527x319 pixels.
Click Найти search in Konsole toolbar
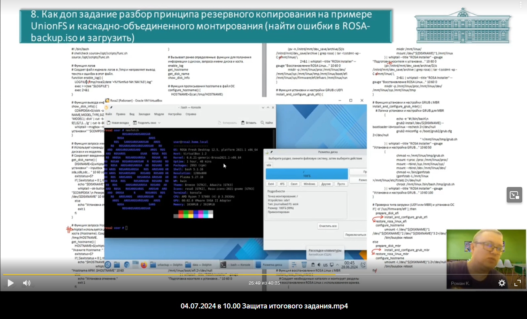coord(267,123)
